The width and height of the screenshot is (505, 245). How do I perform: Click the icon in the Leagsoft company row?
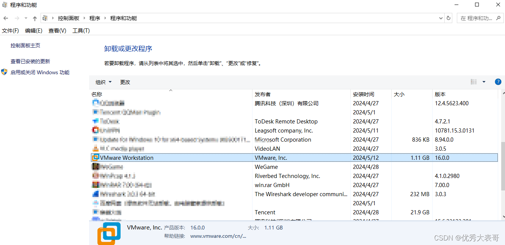pyautogui.click(x=96, y=130)
